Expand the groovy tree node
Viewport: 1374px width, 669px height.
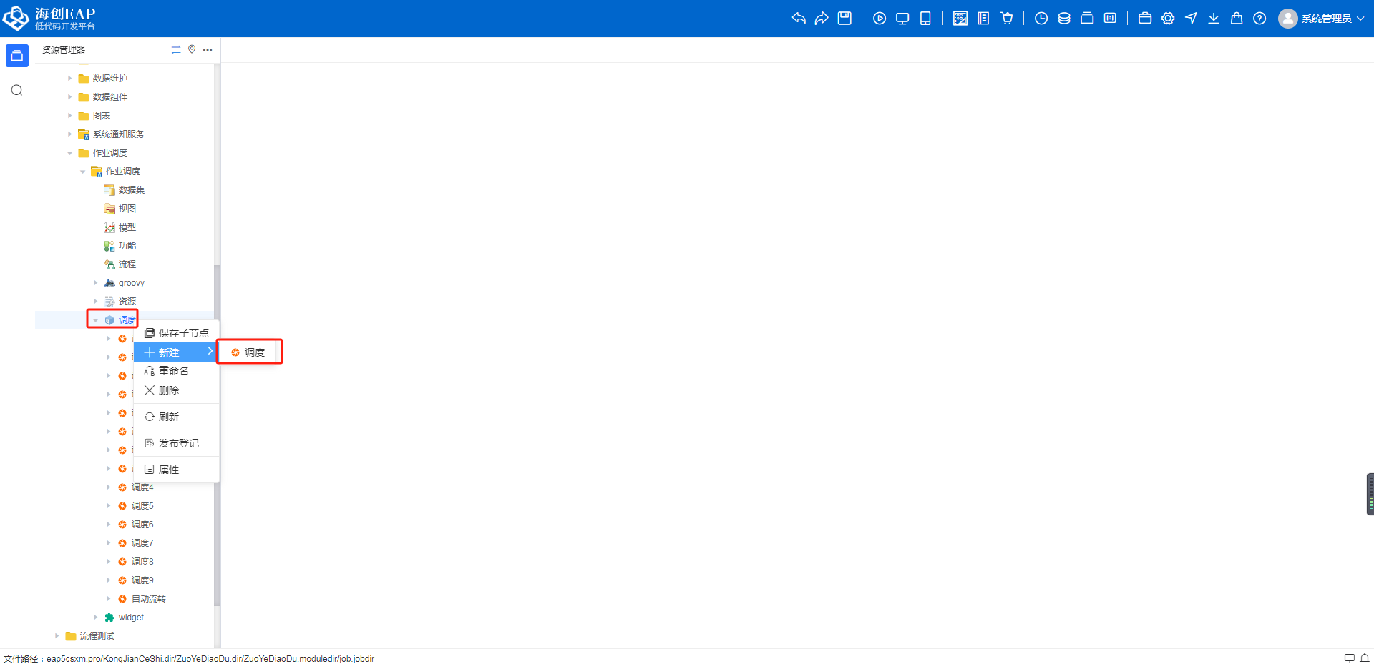(x=96, y=283)
